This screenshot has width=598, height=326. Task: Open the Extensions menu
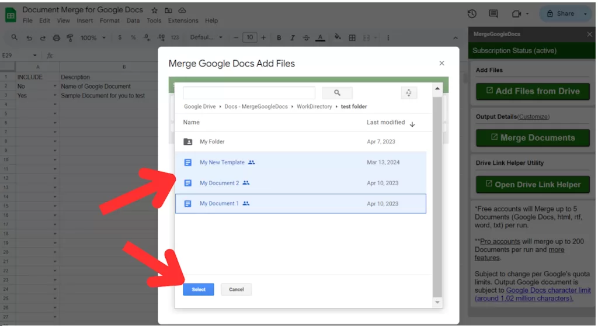[x=183, y=20]
